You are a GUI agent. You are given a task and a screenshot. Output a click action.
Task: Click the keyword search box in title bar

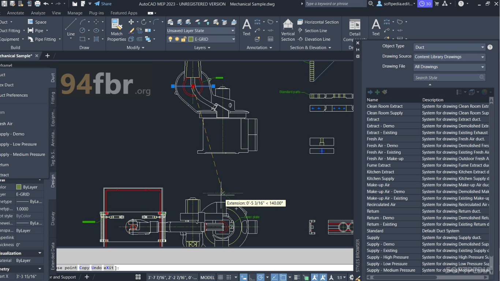(x=335, y=4)
